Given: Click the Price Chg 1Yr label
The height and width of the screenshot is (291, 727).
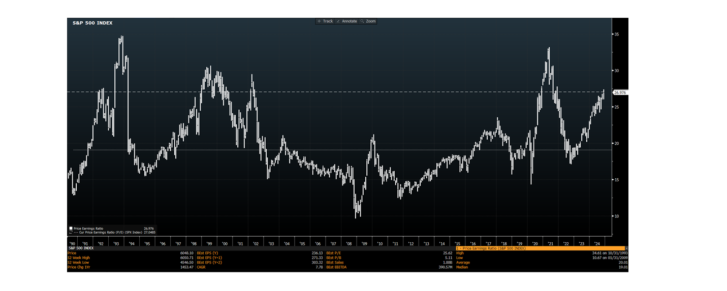Looking at the screenshot, I should coord(78,267).
